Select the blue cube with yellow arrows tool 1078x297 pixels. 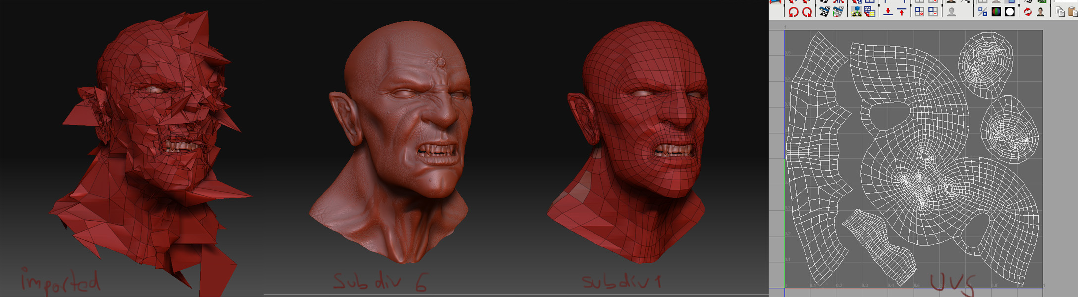coord(856,12)
